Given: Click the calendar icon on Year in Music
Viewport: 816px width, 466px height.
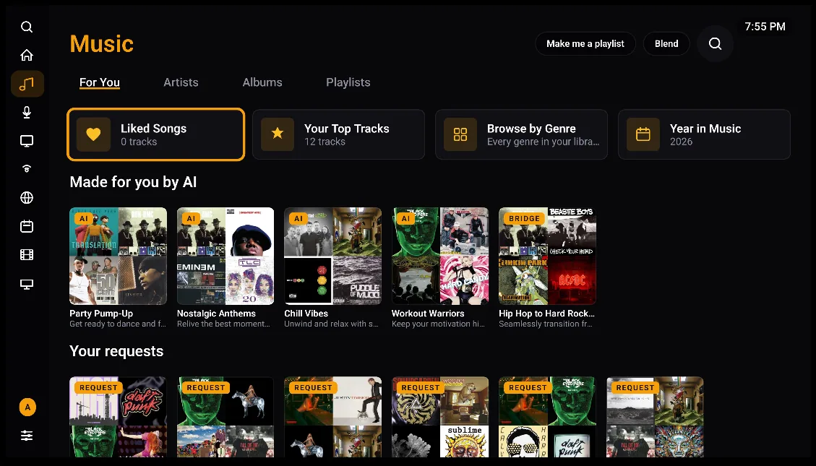Looking at the screenshot, I should point(643,134).
